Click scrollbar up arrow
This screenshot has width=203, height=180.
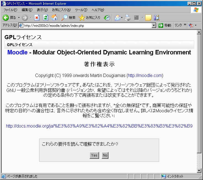[x=199, y=32]
